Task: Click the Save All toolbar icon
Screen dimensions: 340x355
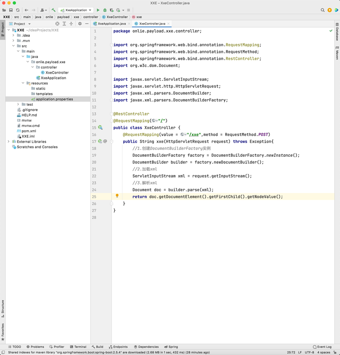Action: coord(11,10)
